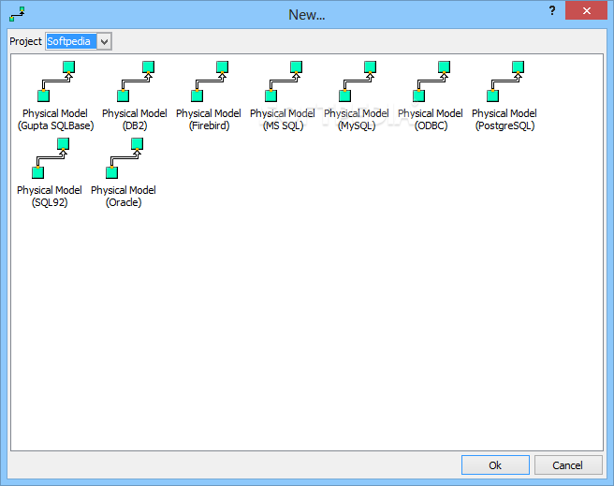The image size is (614, 486).
Task: Click the "(Gupta SQLBase)" label text
Action: click(x=55, y=125)
